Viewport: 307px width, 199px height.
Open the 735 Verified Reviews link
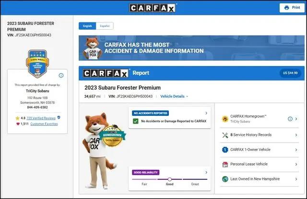click(41, 118)
